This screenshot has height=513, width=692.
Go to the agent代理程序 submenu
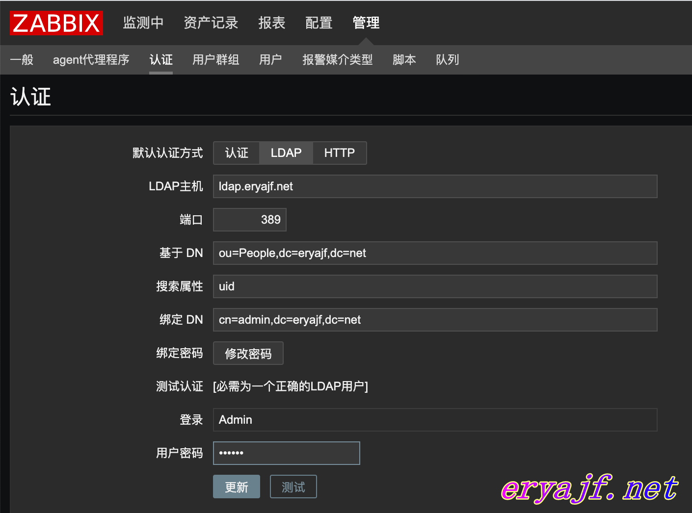[x=91, y=60]
